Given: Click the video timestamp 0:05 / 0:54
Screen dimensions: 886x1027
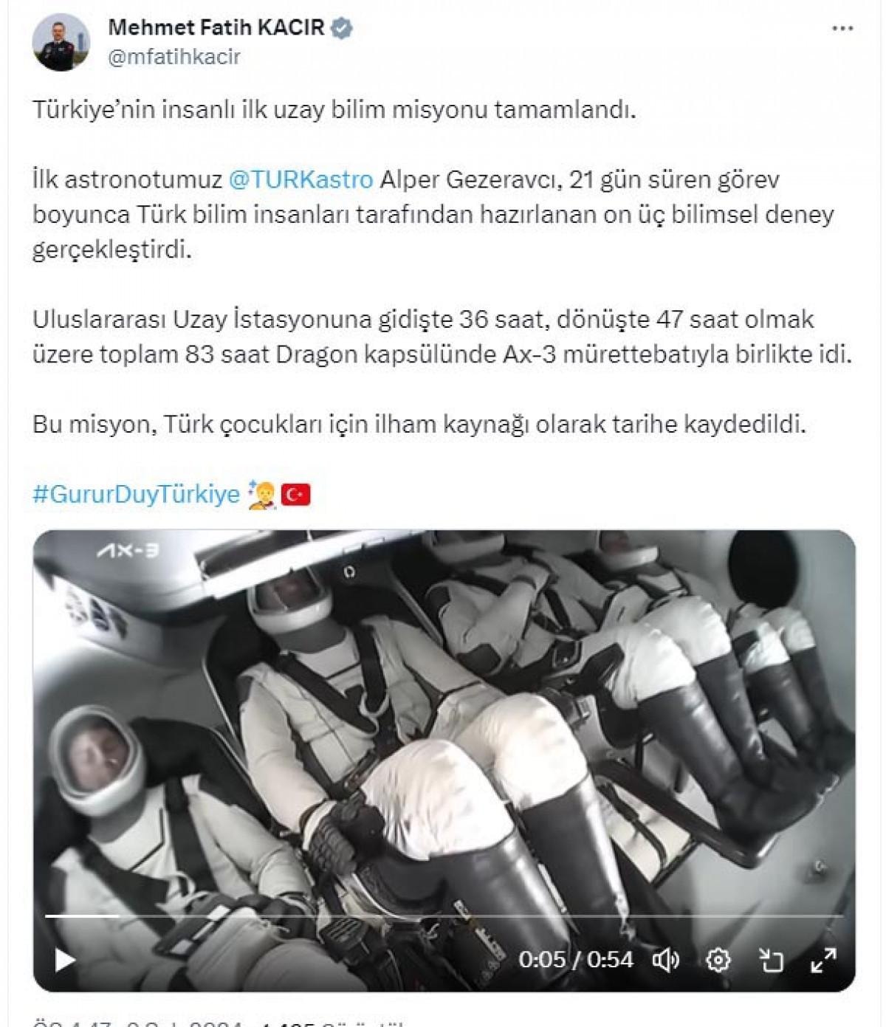Looking at the screenshot, I should 576,959.
